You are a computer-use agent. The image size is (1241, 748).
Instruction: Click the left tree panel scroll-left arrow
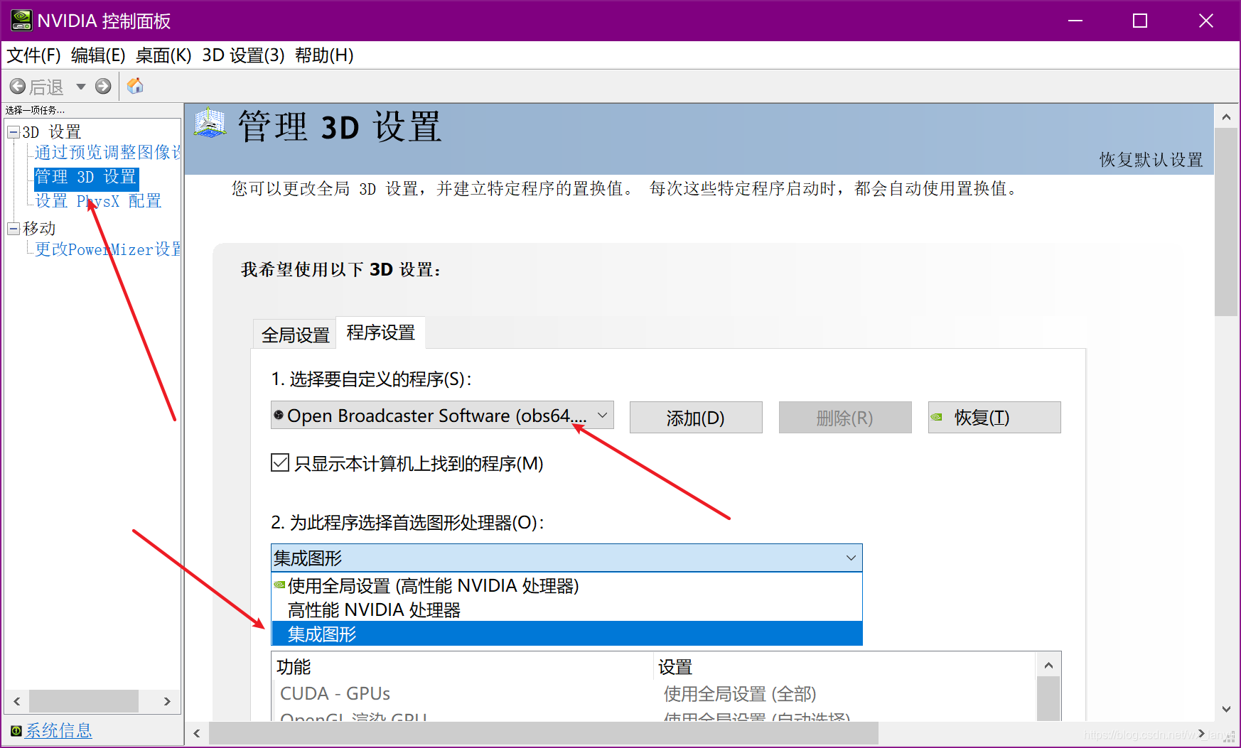pyautogui.click(x=17, y=701)
